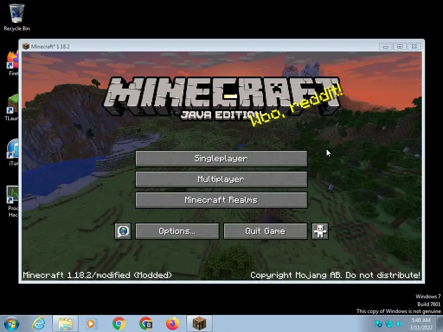This screenshot has height=332, width=443.
Task: Open Windows Media Player from taskbar
Action: [92, 323]
